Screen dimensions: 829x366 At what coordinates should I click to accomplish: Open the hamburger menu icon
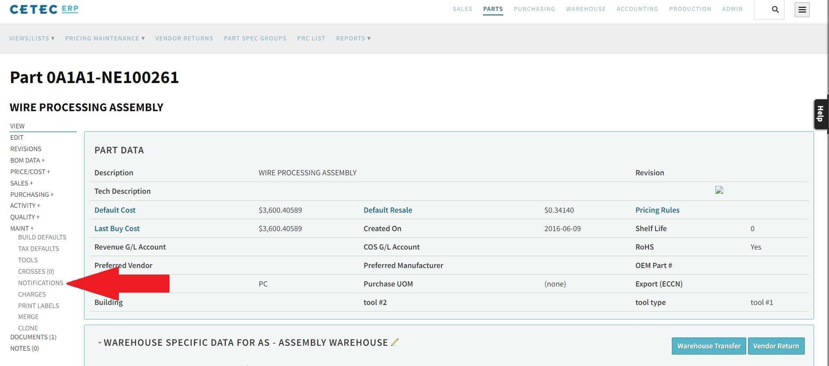click(802, 10)
